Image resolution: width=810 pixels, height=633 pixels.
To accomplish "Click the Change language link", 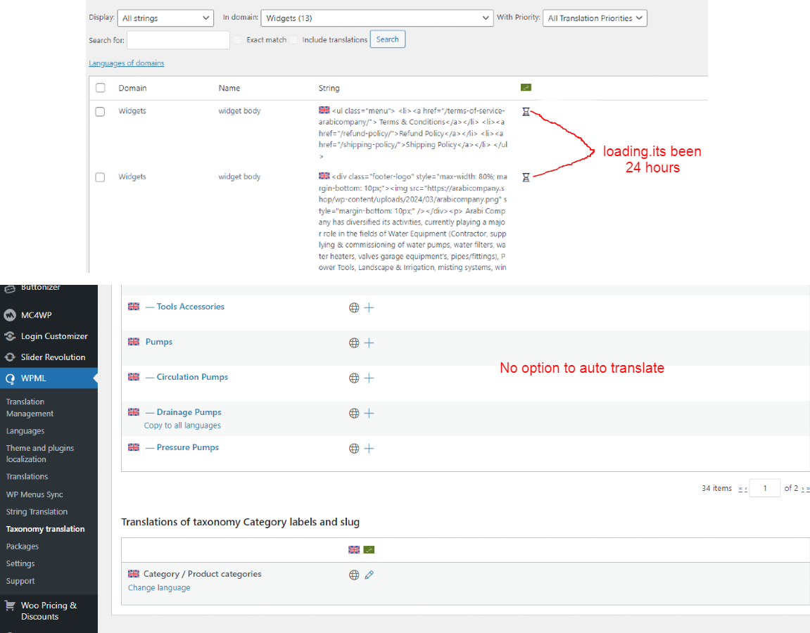I will click(x=159, y=587).
